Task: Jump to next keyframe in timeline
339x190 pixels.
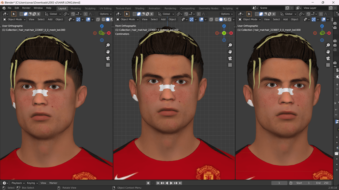Action: [176, 183]
